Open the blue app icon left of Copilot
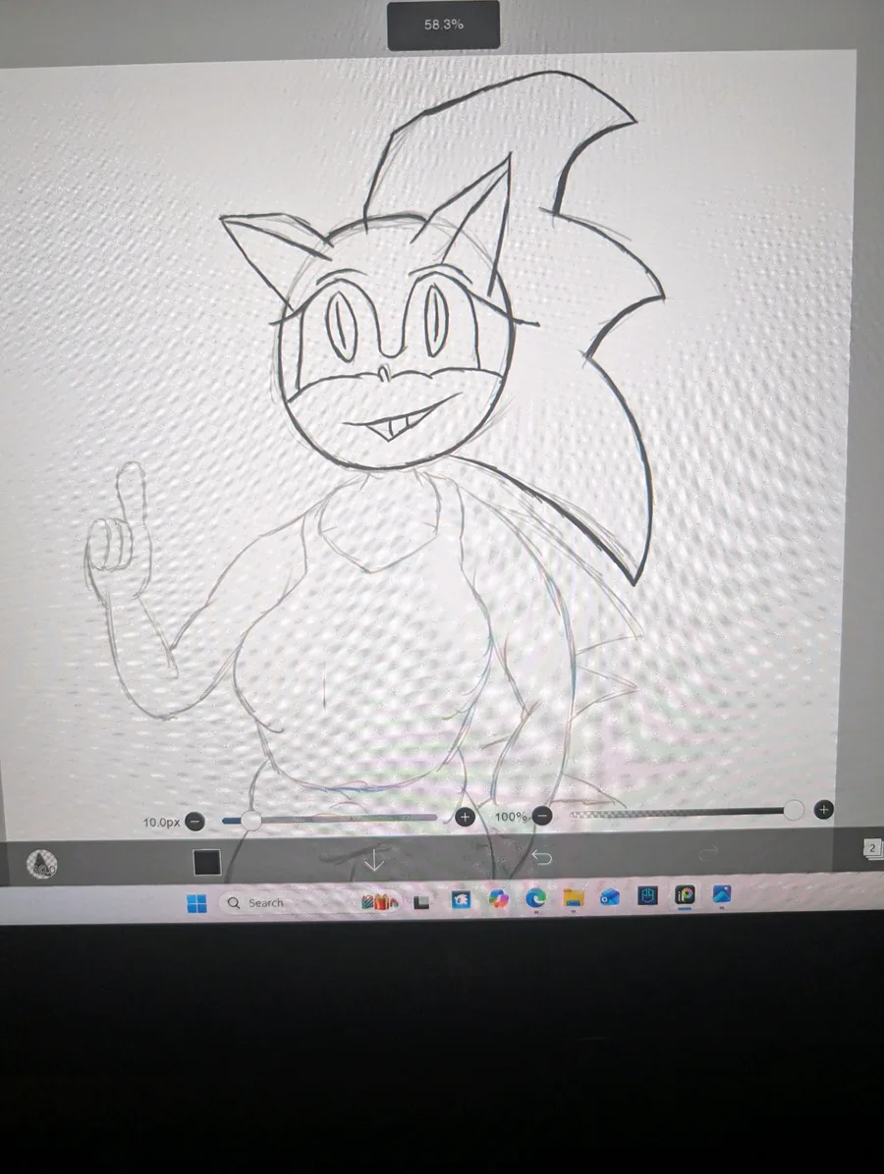Screen dimensions: 884x1174 click(461, 900)
